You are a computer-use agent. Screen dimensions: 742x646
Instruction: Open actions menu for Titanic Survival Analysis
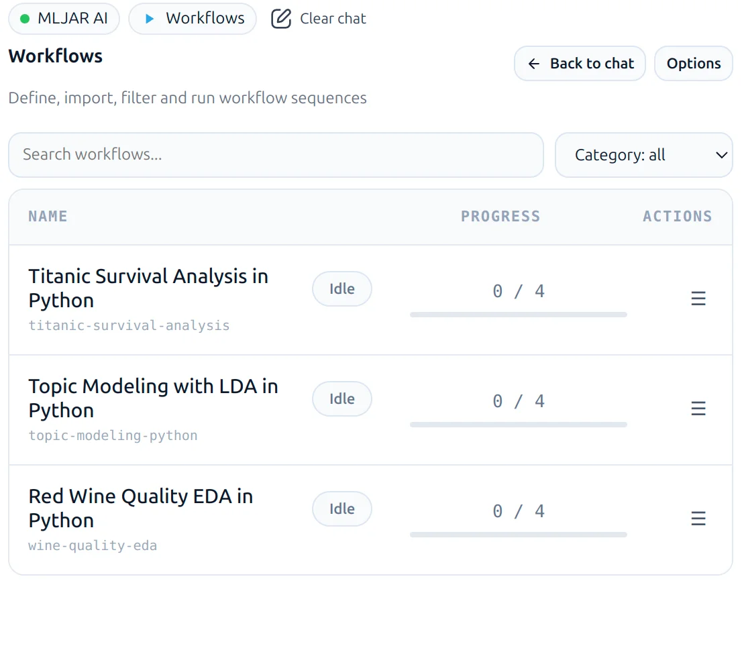(698, 299)
